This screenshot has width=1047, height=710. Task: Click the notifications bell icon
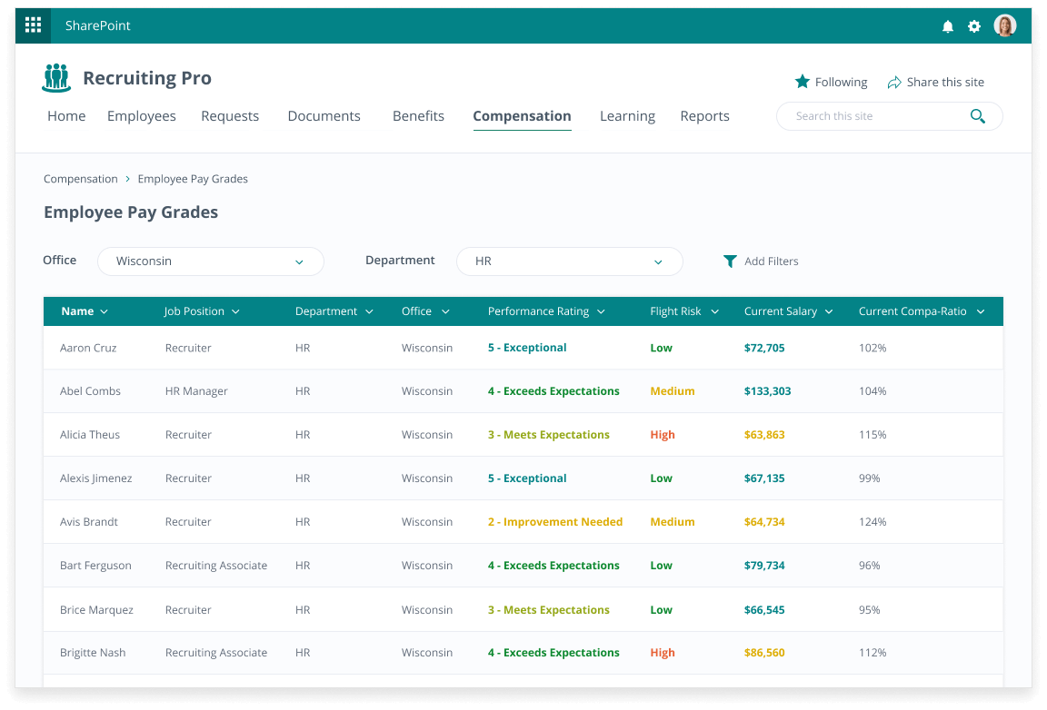[x=948, y=26]
